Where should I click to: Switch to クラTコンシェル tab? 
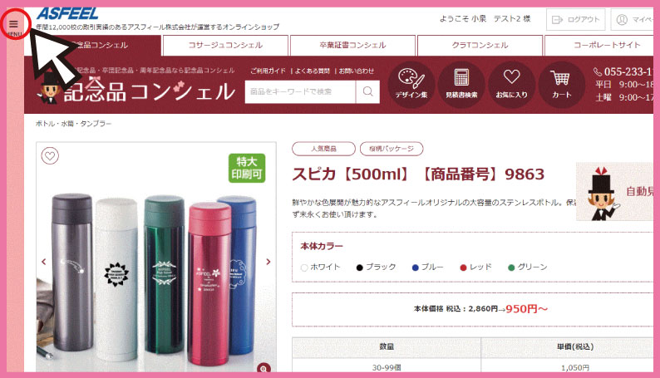(x=480, y=46)
